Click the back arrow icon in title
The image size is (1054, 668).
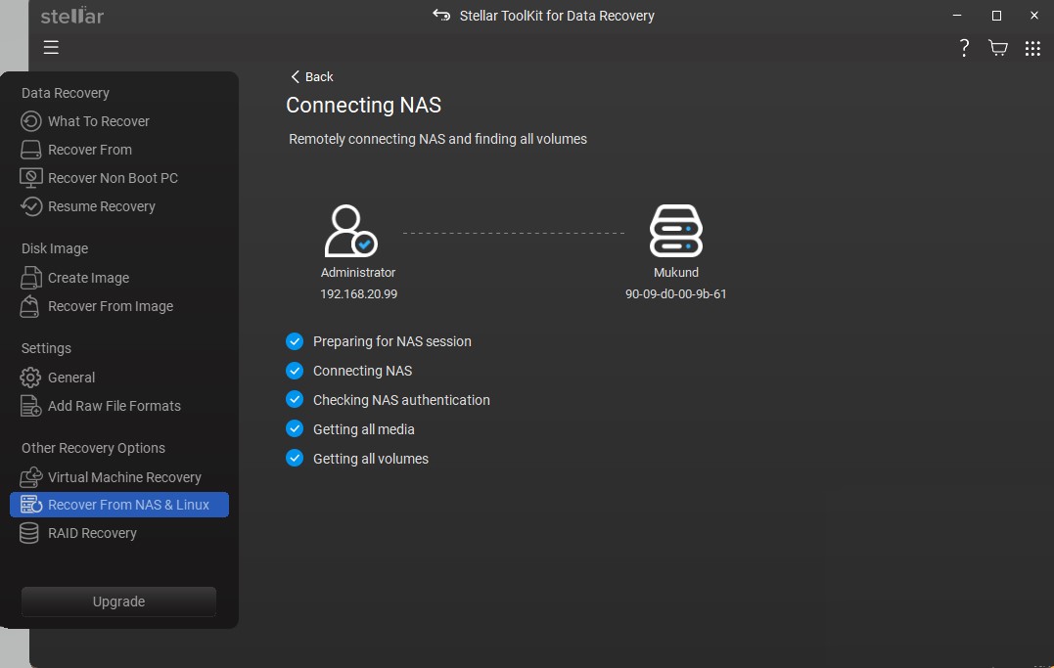point(441,16)
